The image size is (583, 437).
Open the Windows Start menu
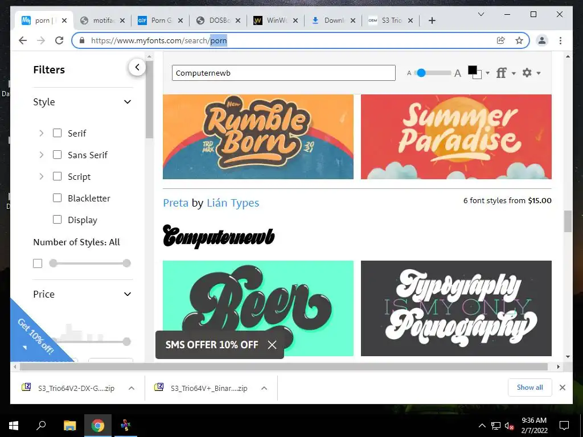(x=14, y=426)
